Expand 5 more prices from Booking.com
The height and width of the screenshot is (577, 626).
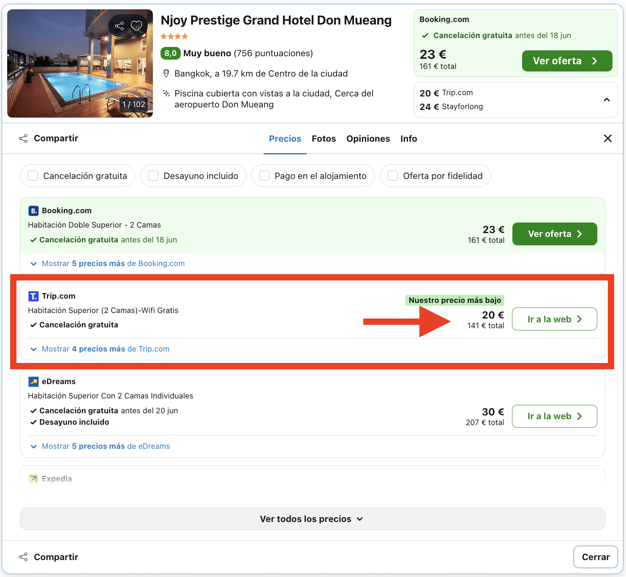click(x=113, y=264)
